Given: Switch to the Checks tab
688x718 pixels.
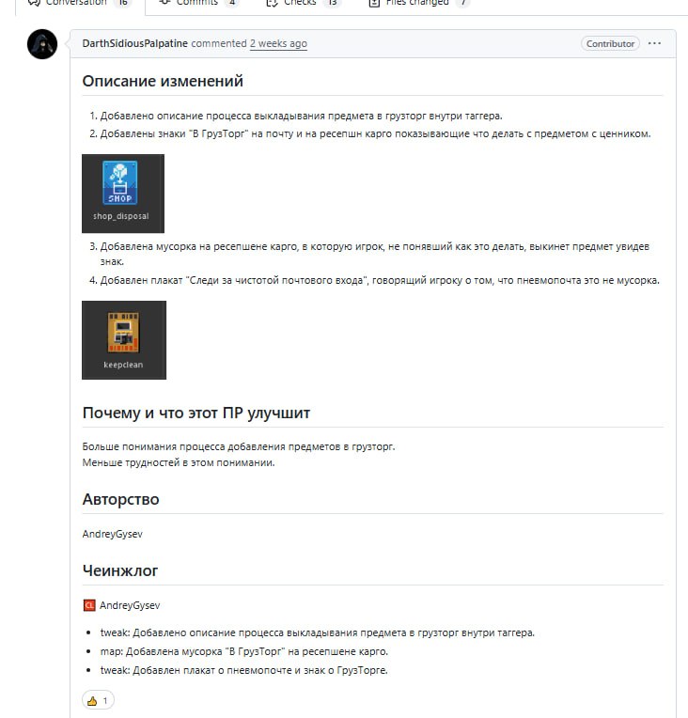Looking at the screenshot, I should tap(301, 3).
